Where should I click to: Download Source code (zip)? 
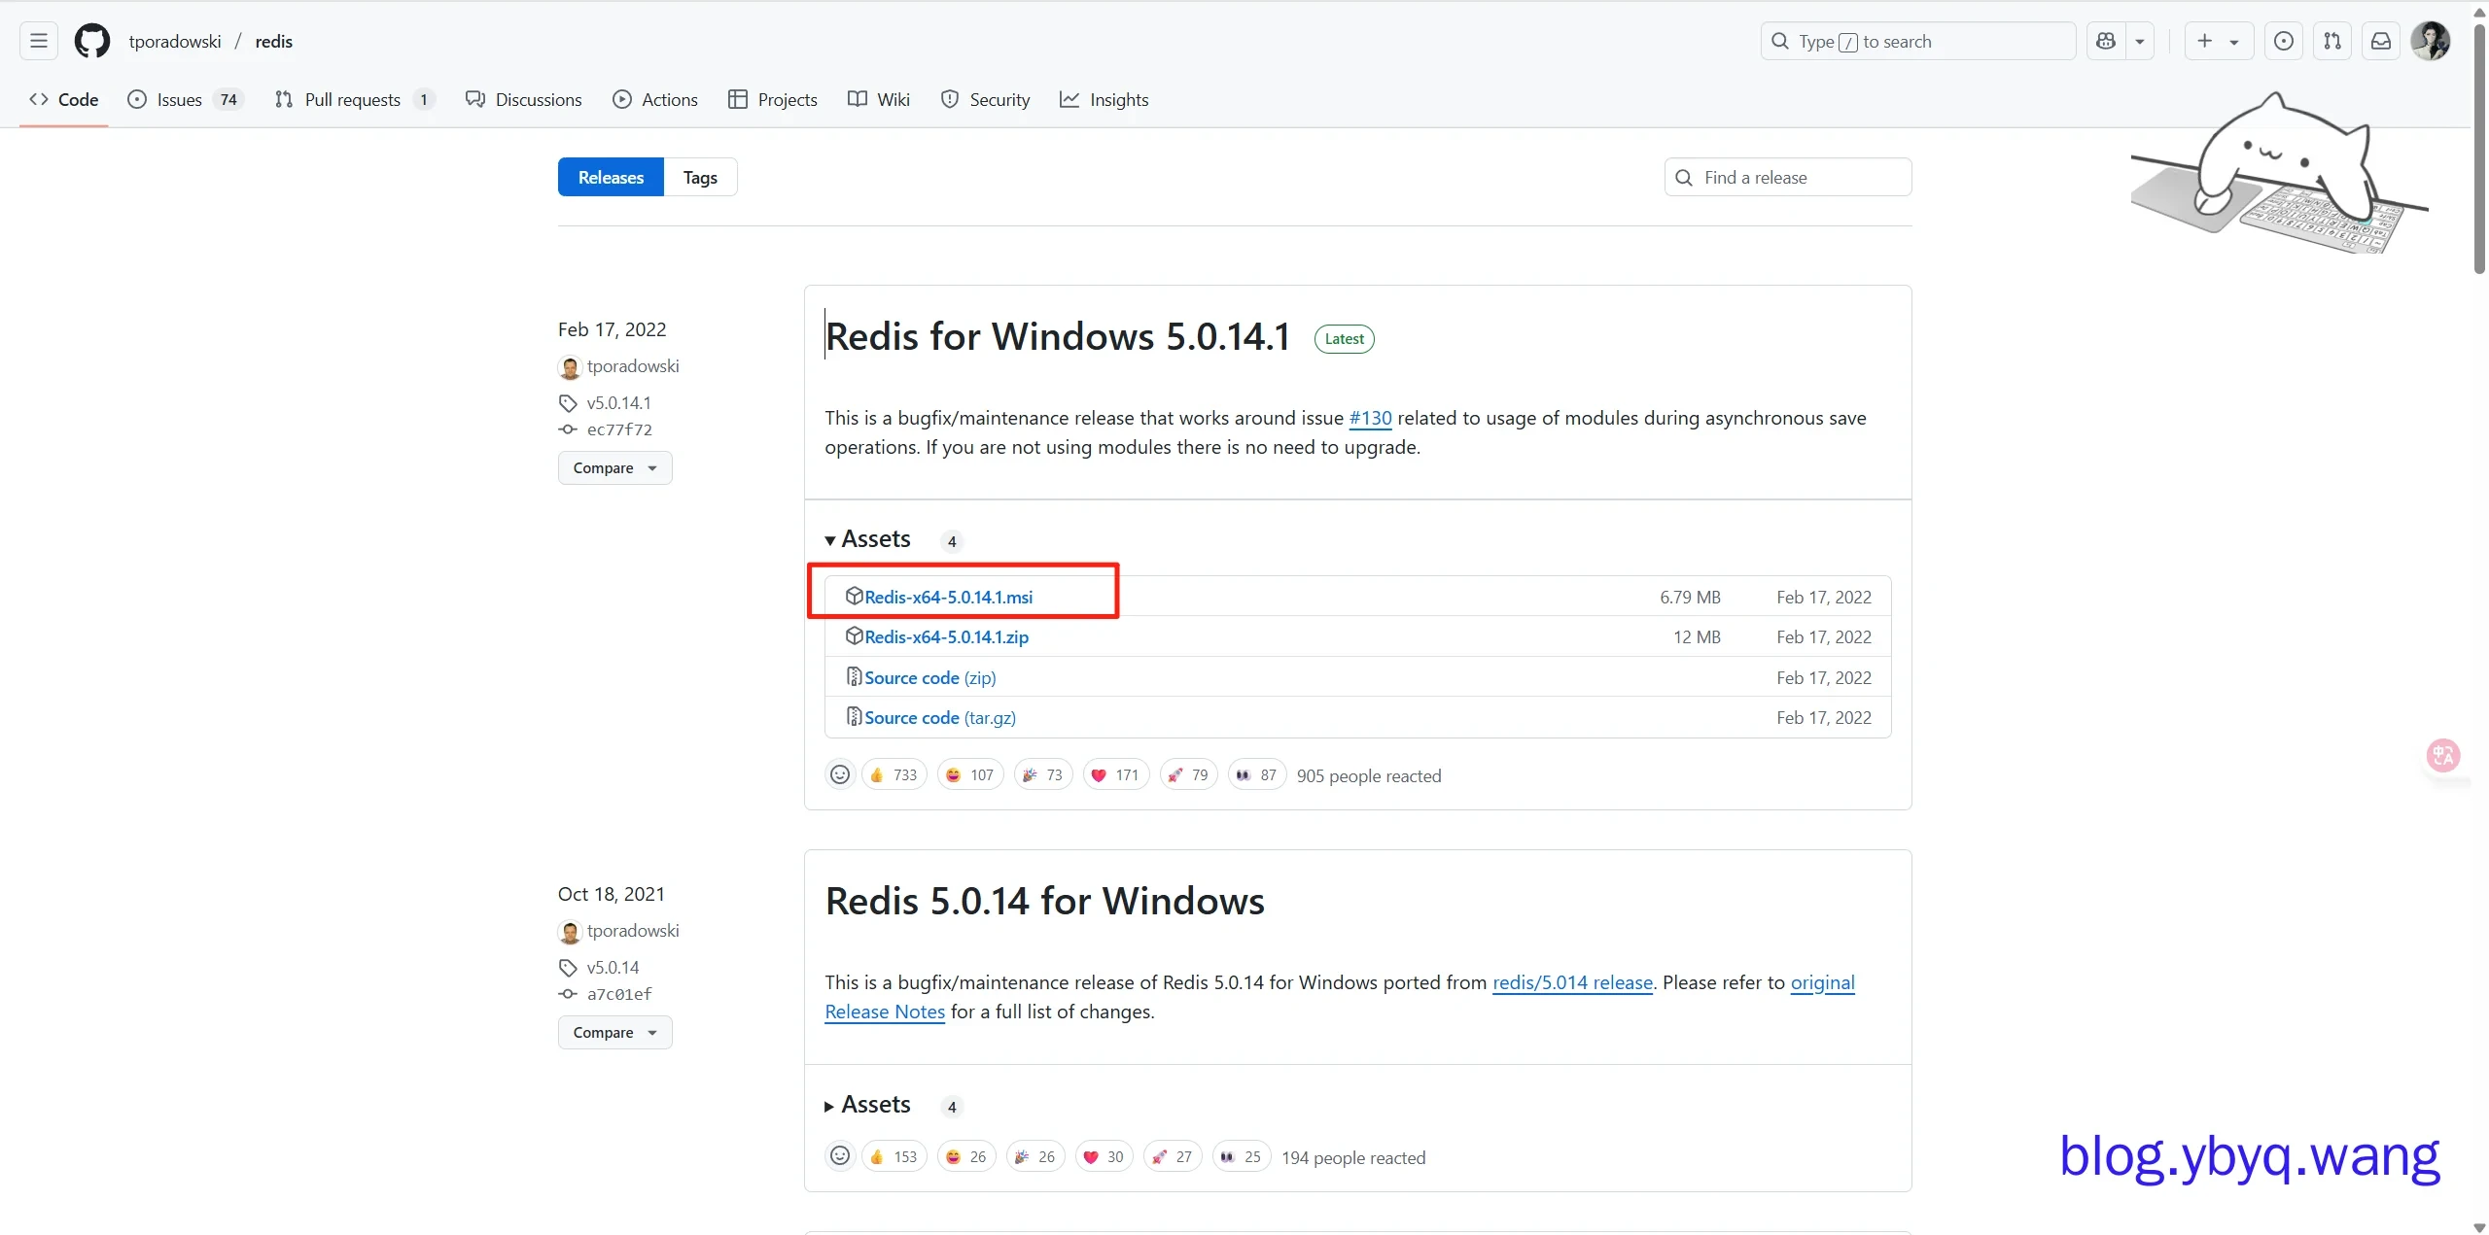[929, 677]
